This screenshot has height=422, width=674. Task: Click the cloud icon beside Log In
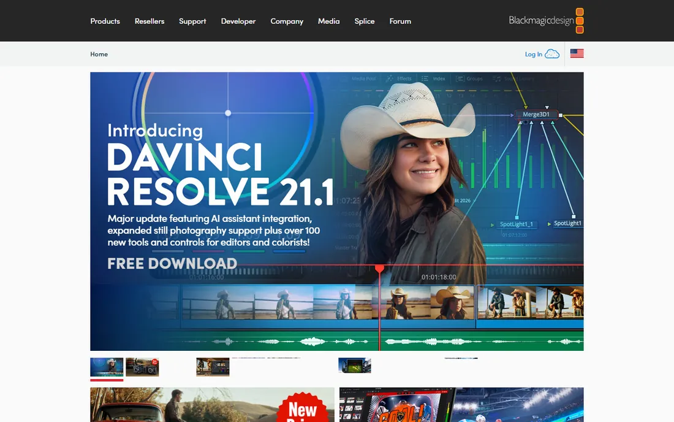(552, 54)
